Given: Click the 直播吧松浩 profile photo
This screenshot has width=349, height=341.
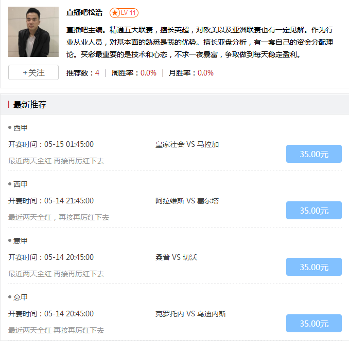Looking at the screenshot, I should click(x=33, y=32).
